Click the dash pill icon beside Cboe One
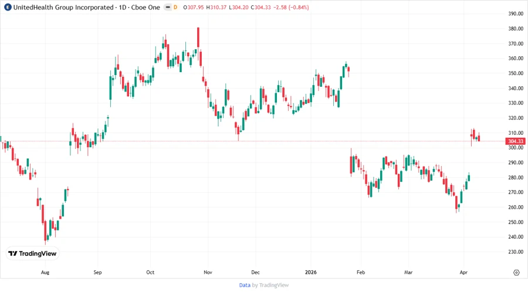The height and width of the screenshot is (292, 528). [x=167, y=7]
